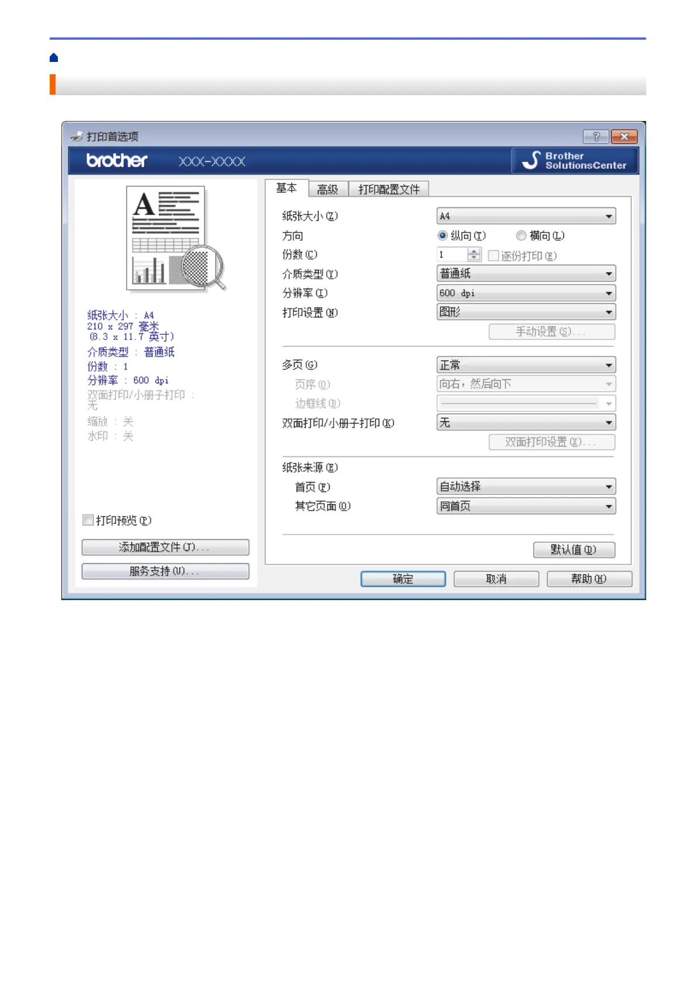Switch to the 高级 tab
Screen dimensions: 696x984
328,189
